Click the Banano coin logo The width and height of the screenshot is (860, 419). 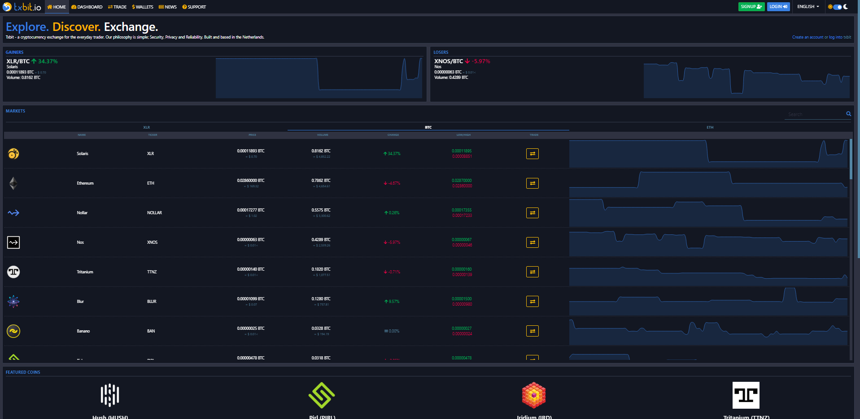(13, 331)
